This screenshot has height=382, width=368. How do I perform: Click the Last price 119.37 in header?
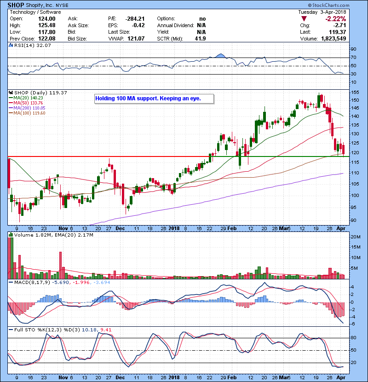(x=337, y=32)
